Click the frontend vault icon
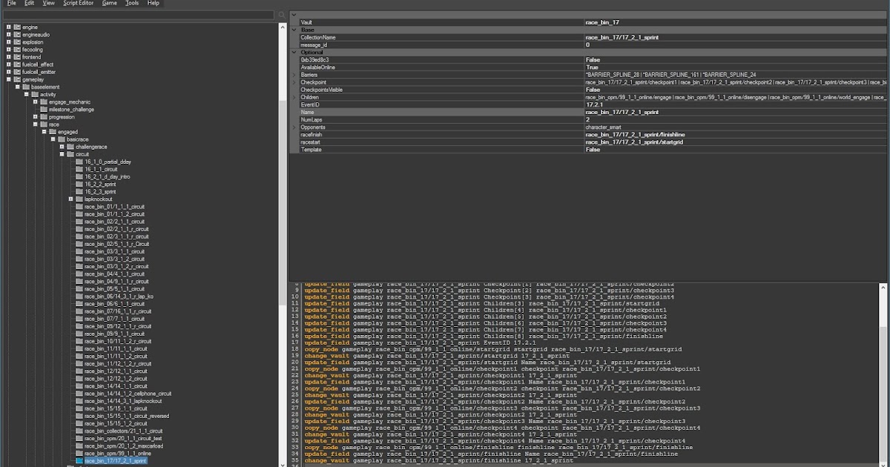890x467 pixels. click(16, 57)
